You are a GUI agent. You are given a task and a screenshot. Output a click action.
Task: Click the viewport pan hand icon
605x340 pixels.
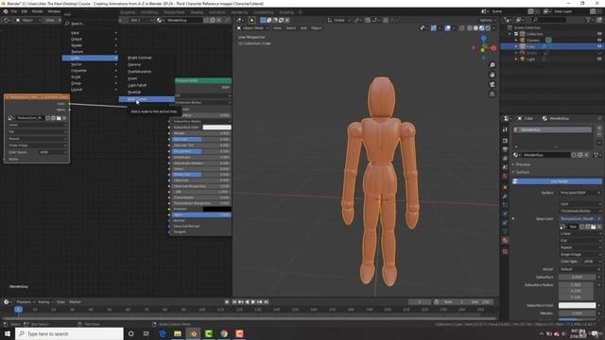tap(492, 75)
